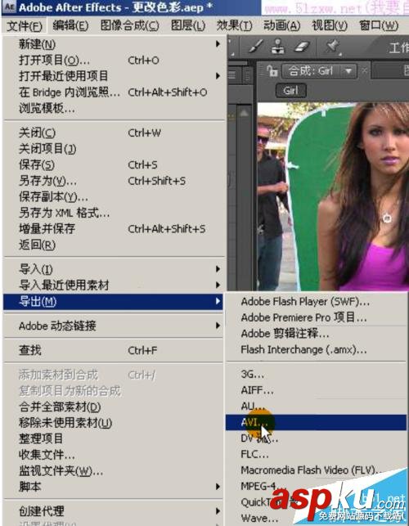Choose 返回(R) menu item
Viewport: 409px width, 526px height.
(113, 245)
